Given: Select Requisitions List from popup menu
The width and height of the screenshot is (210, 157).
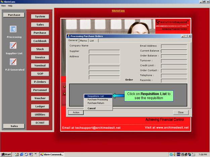Looking at the screenshot, I should click(95, 96).
